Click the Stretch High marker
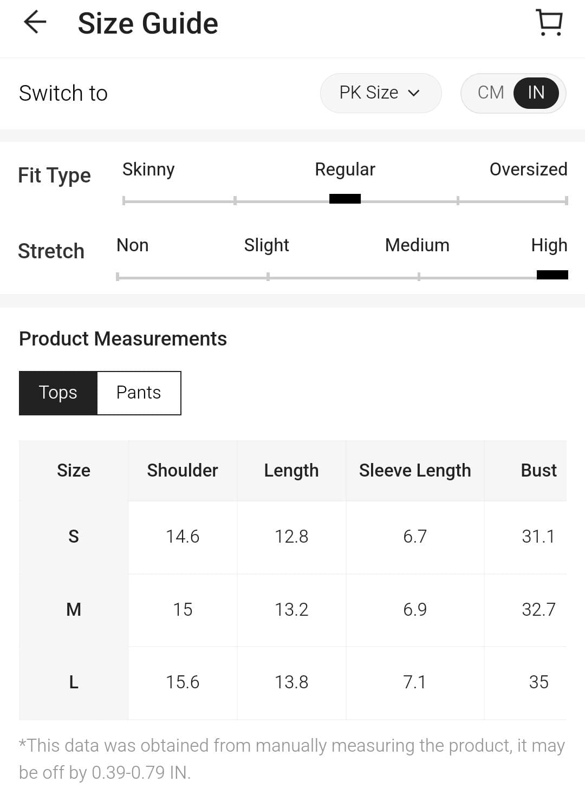This screenshot has height=795, width=585. 552,275
